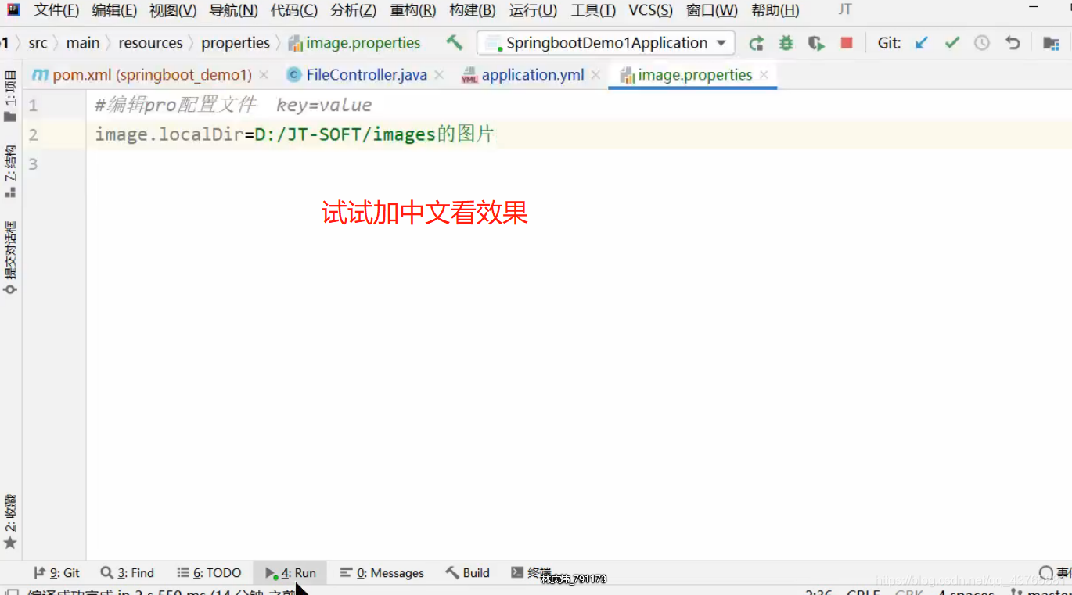Update project from Git
Screen dimensions: 1072x595
point(921,44)
